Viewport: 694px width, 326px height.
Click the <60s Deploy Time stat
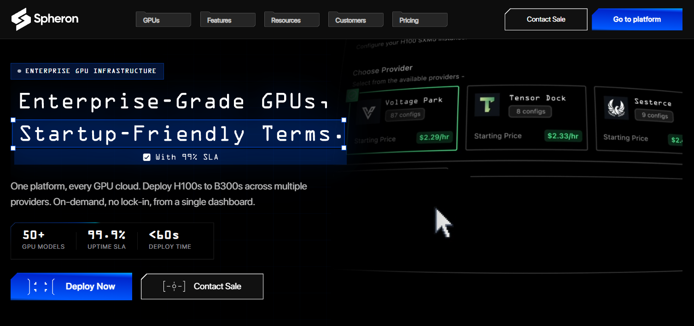[170, 240]
